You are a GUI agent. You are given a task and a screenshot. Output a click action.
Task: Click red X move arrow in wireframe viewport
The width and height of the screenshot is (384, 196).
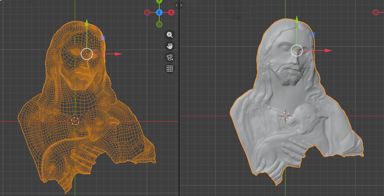(x=118, y=54)
